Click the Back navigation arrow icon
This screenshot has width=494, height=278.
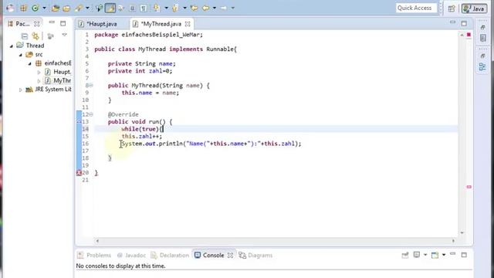point(205,8)
